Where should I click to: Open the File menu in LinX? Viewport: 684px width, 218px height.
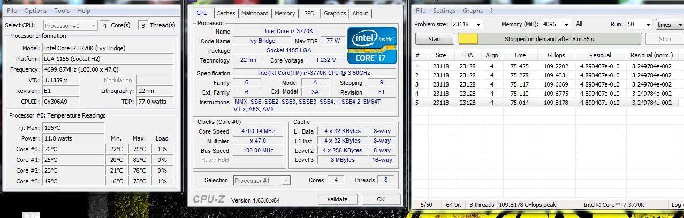click(421, 11)
